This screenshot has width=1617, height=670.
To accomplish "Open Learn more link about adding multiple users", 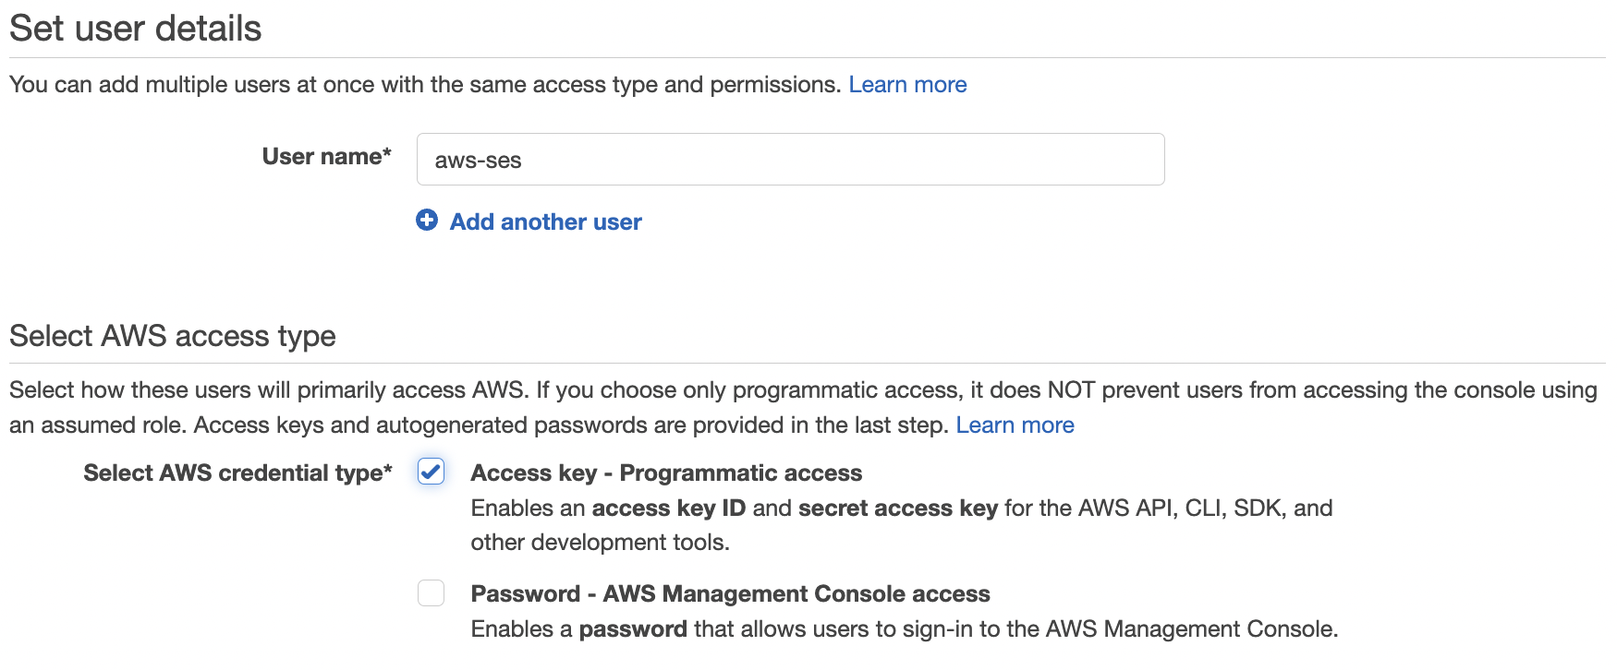I will click(907, 84).
